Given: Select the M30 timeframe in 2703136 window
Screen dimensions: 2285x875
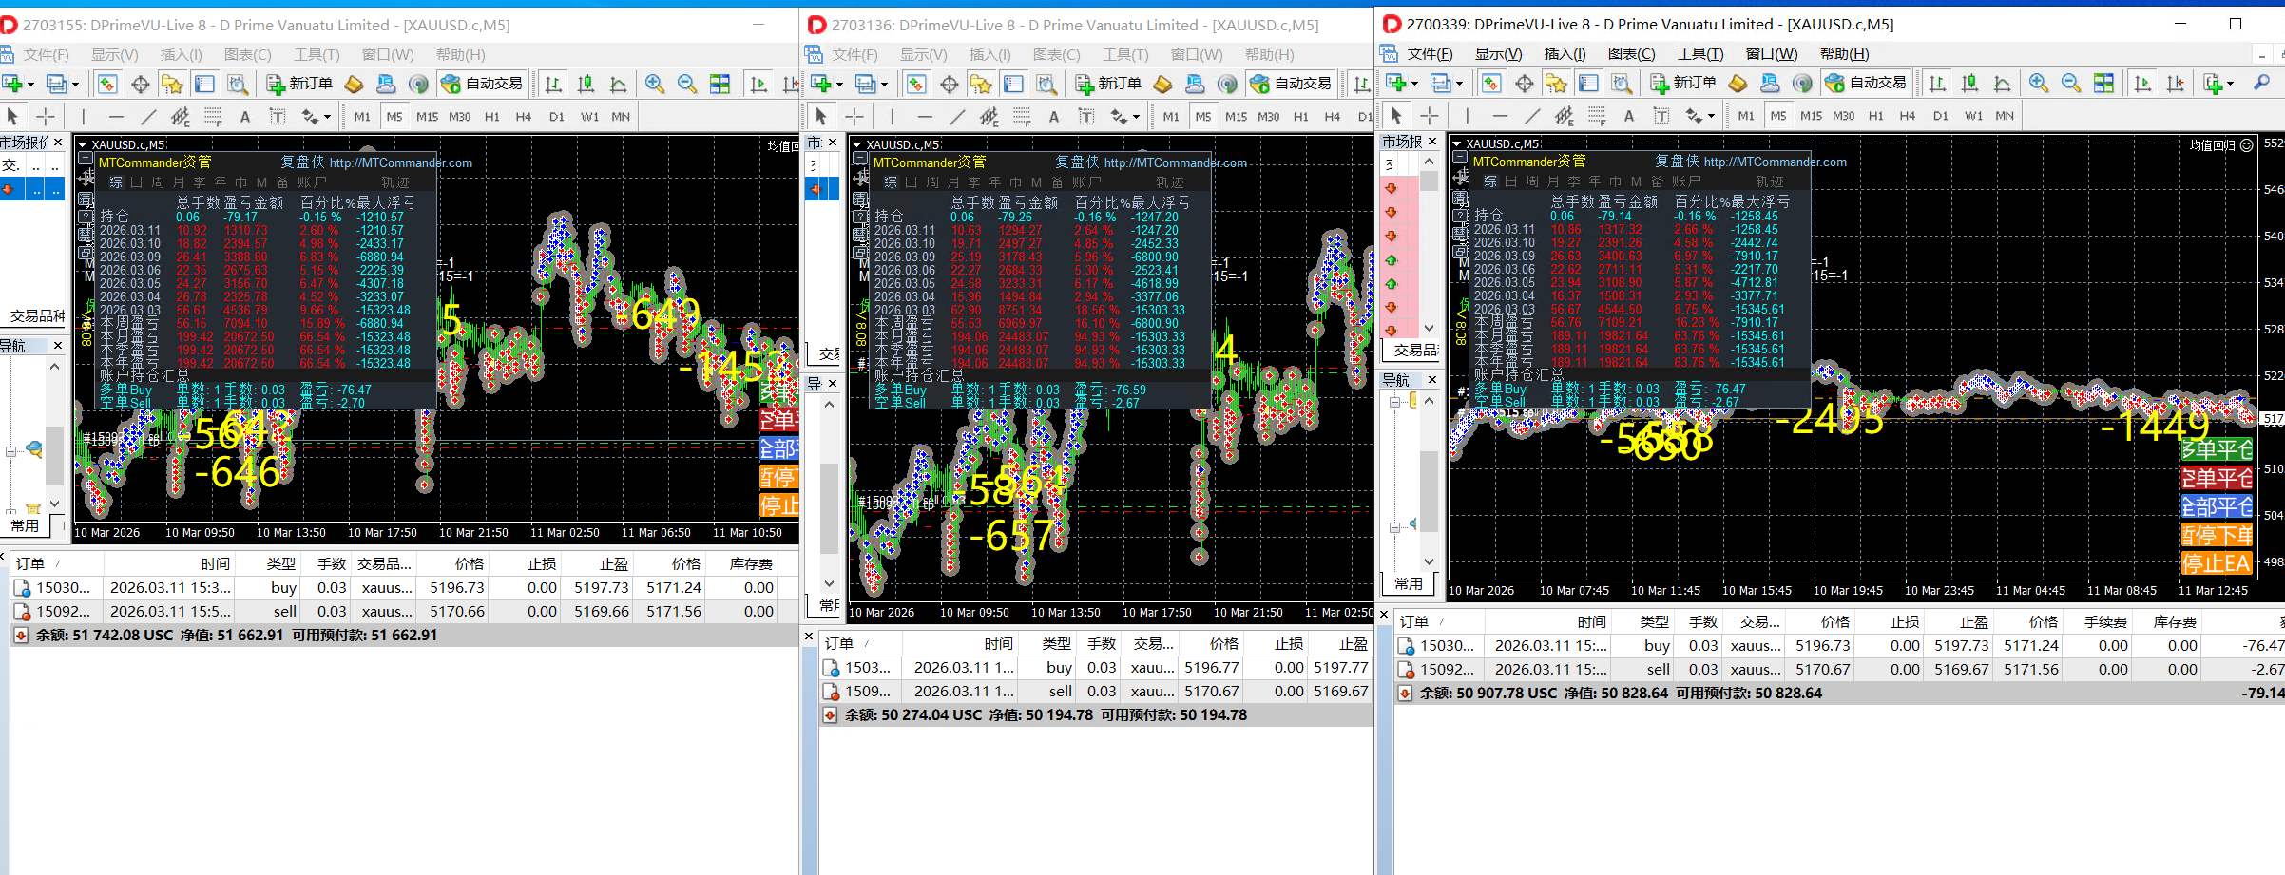Looking at the screenshot, I should pos(1268,117).
